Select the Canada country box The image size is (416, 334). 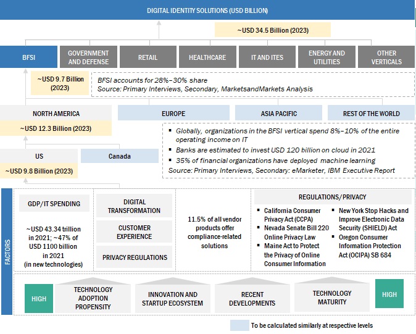[x=119, y=156]
